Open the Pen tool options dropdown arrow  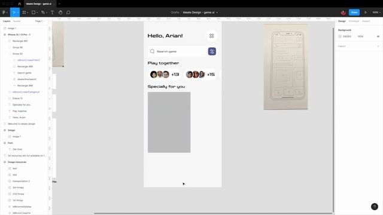pyautogui.click(x=47, y=13)
